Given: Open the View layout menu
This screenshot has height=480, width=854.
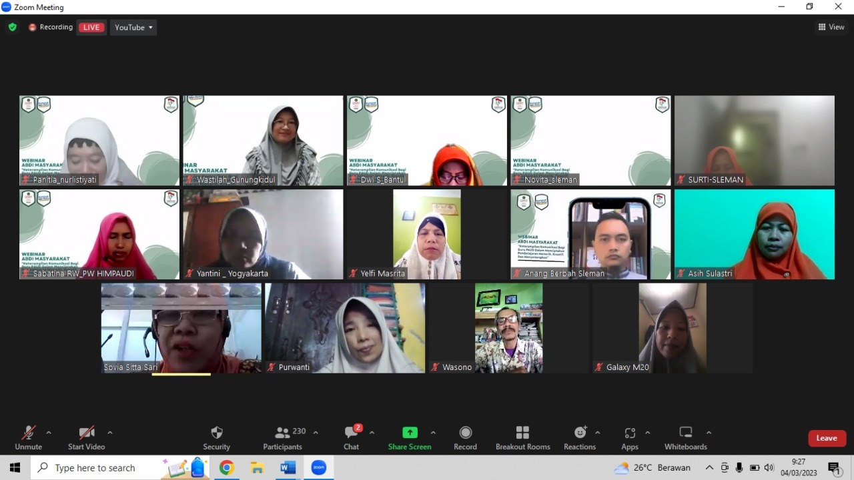Looking at the screenshot, I should point(831,27).
